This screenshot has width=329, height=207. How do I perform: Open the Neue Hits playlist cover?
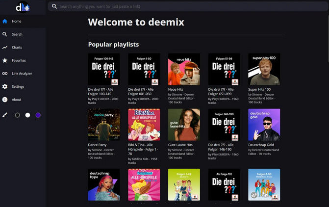pos(184,69)
